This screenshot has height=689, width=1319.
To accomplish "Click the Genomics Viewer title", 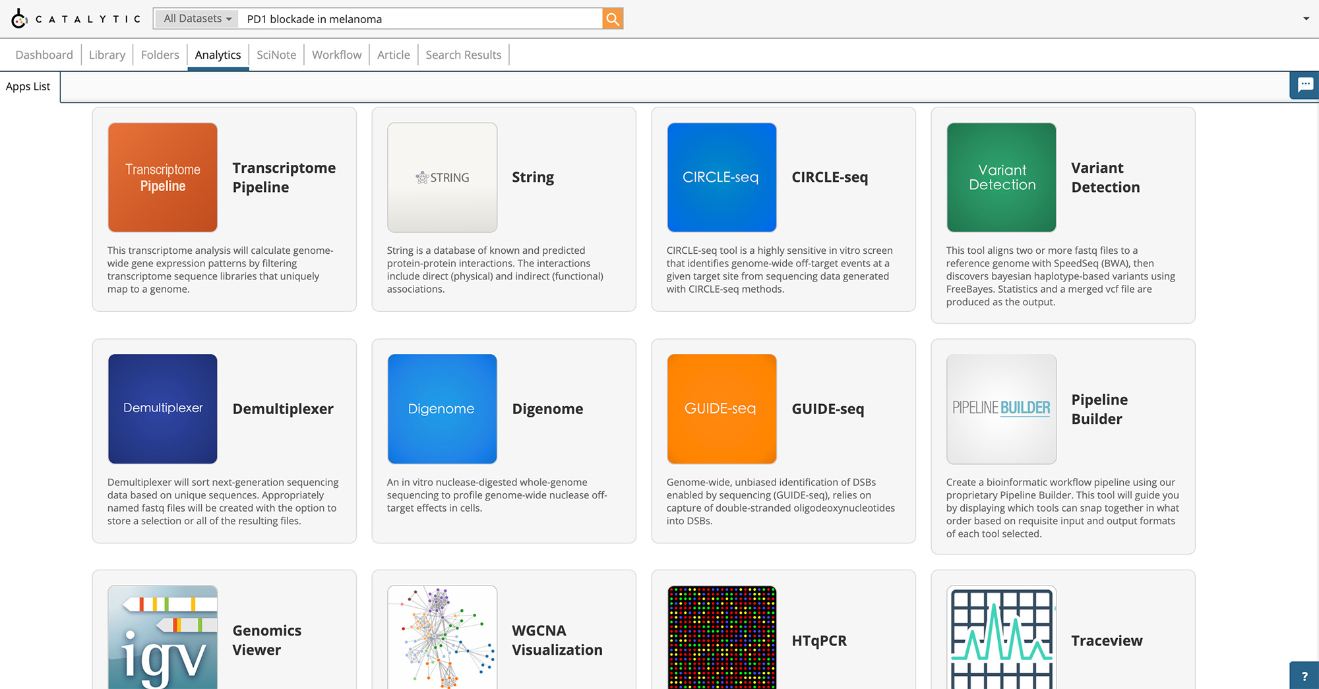I will point(267,640).
